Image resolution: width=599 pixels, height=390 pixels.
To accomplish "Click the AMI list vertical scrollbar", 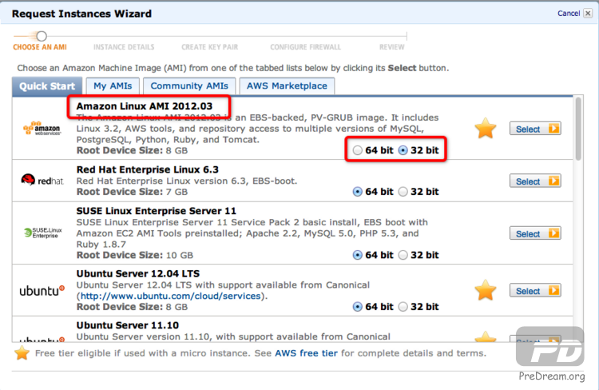I will click(x=578, y=129).
